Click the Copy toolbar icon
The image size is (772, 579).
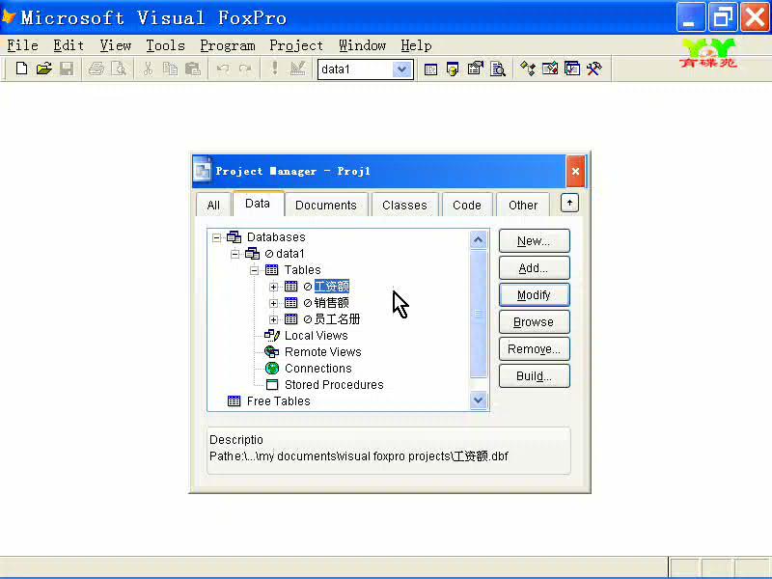pos(171,69)
